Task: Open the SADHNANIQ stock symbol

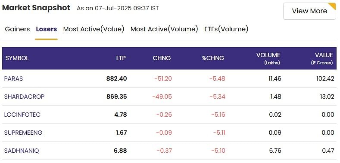Action: pos(22,151)
